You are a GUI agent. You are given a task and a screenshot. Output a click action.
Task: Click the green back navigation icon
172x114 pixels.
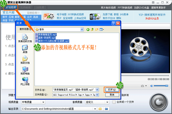(x=88, y=30)
